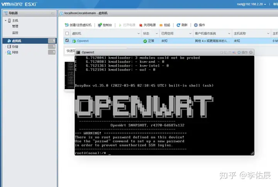Uncheck the Opwenrt row checkbox

tap(67, 40)
